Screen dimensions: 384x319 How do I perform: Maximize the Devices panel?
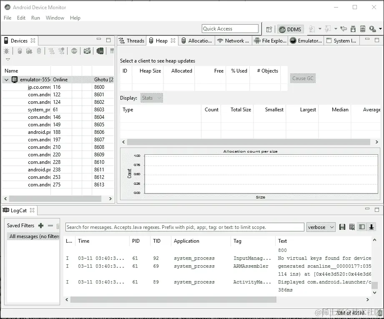tap(108, 40)
